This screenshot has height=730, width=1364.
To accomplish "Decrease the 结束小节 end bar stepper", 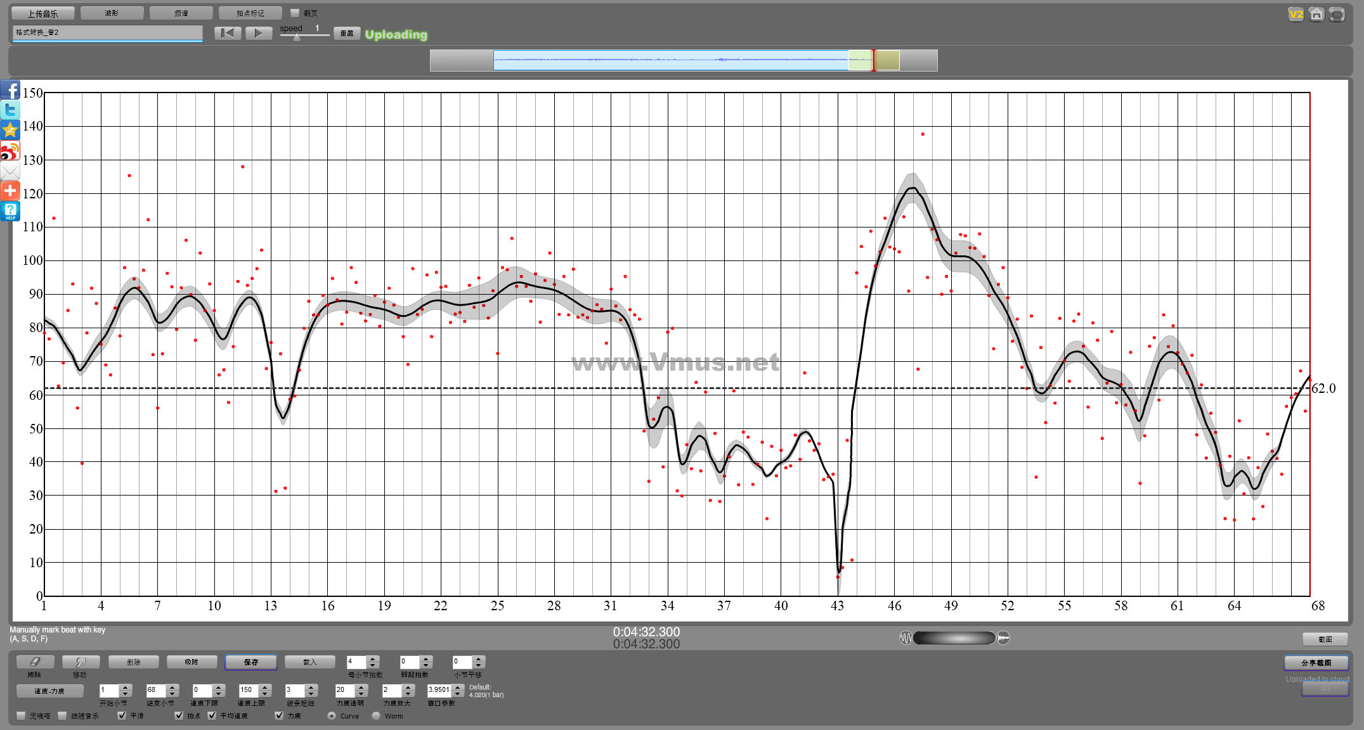I will [172, 694].
